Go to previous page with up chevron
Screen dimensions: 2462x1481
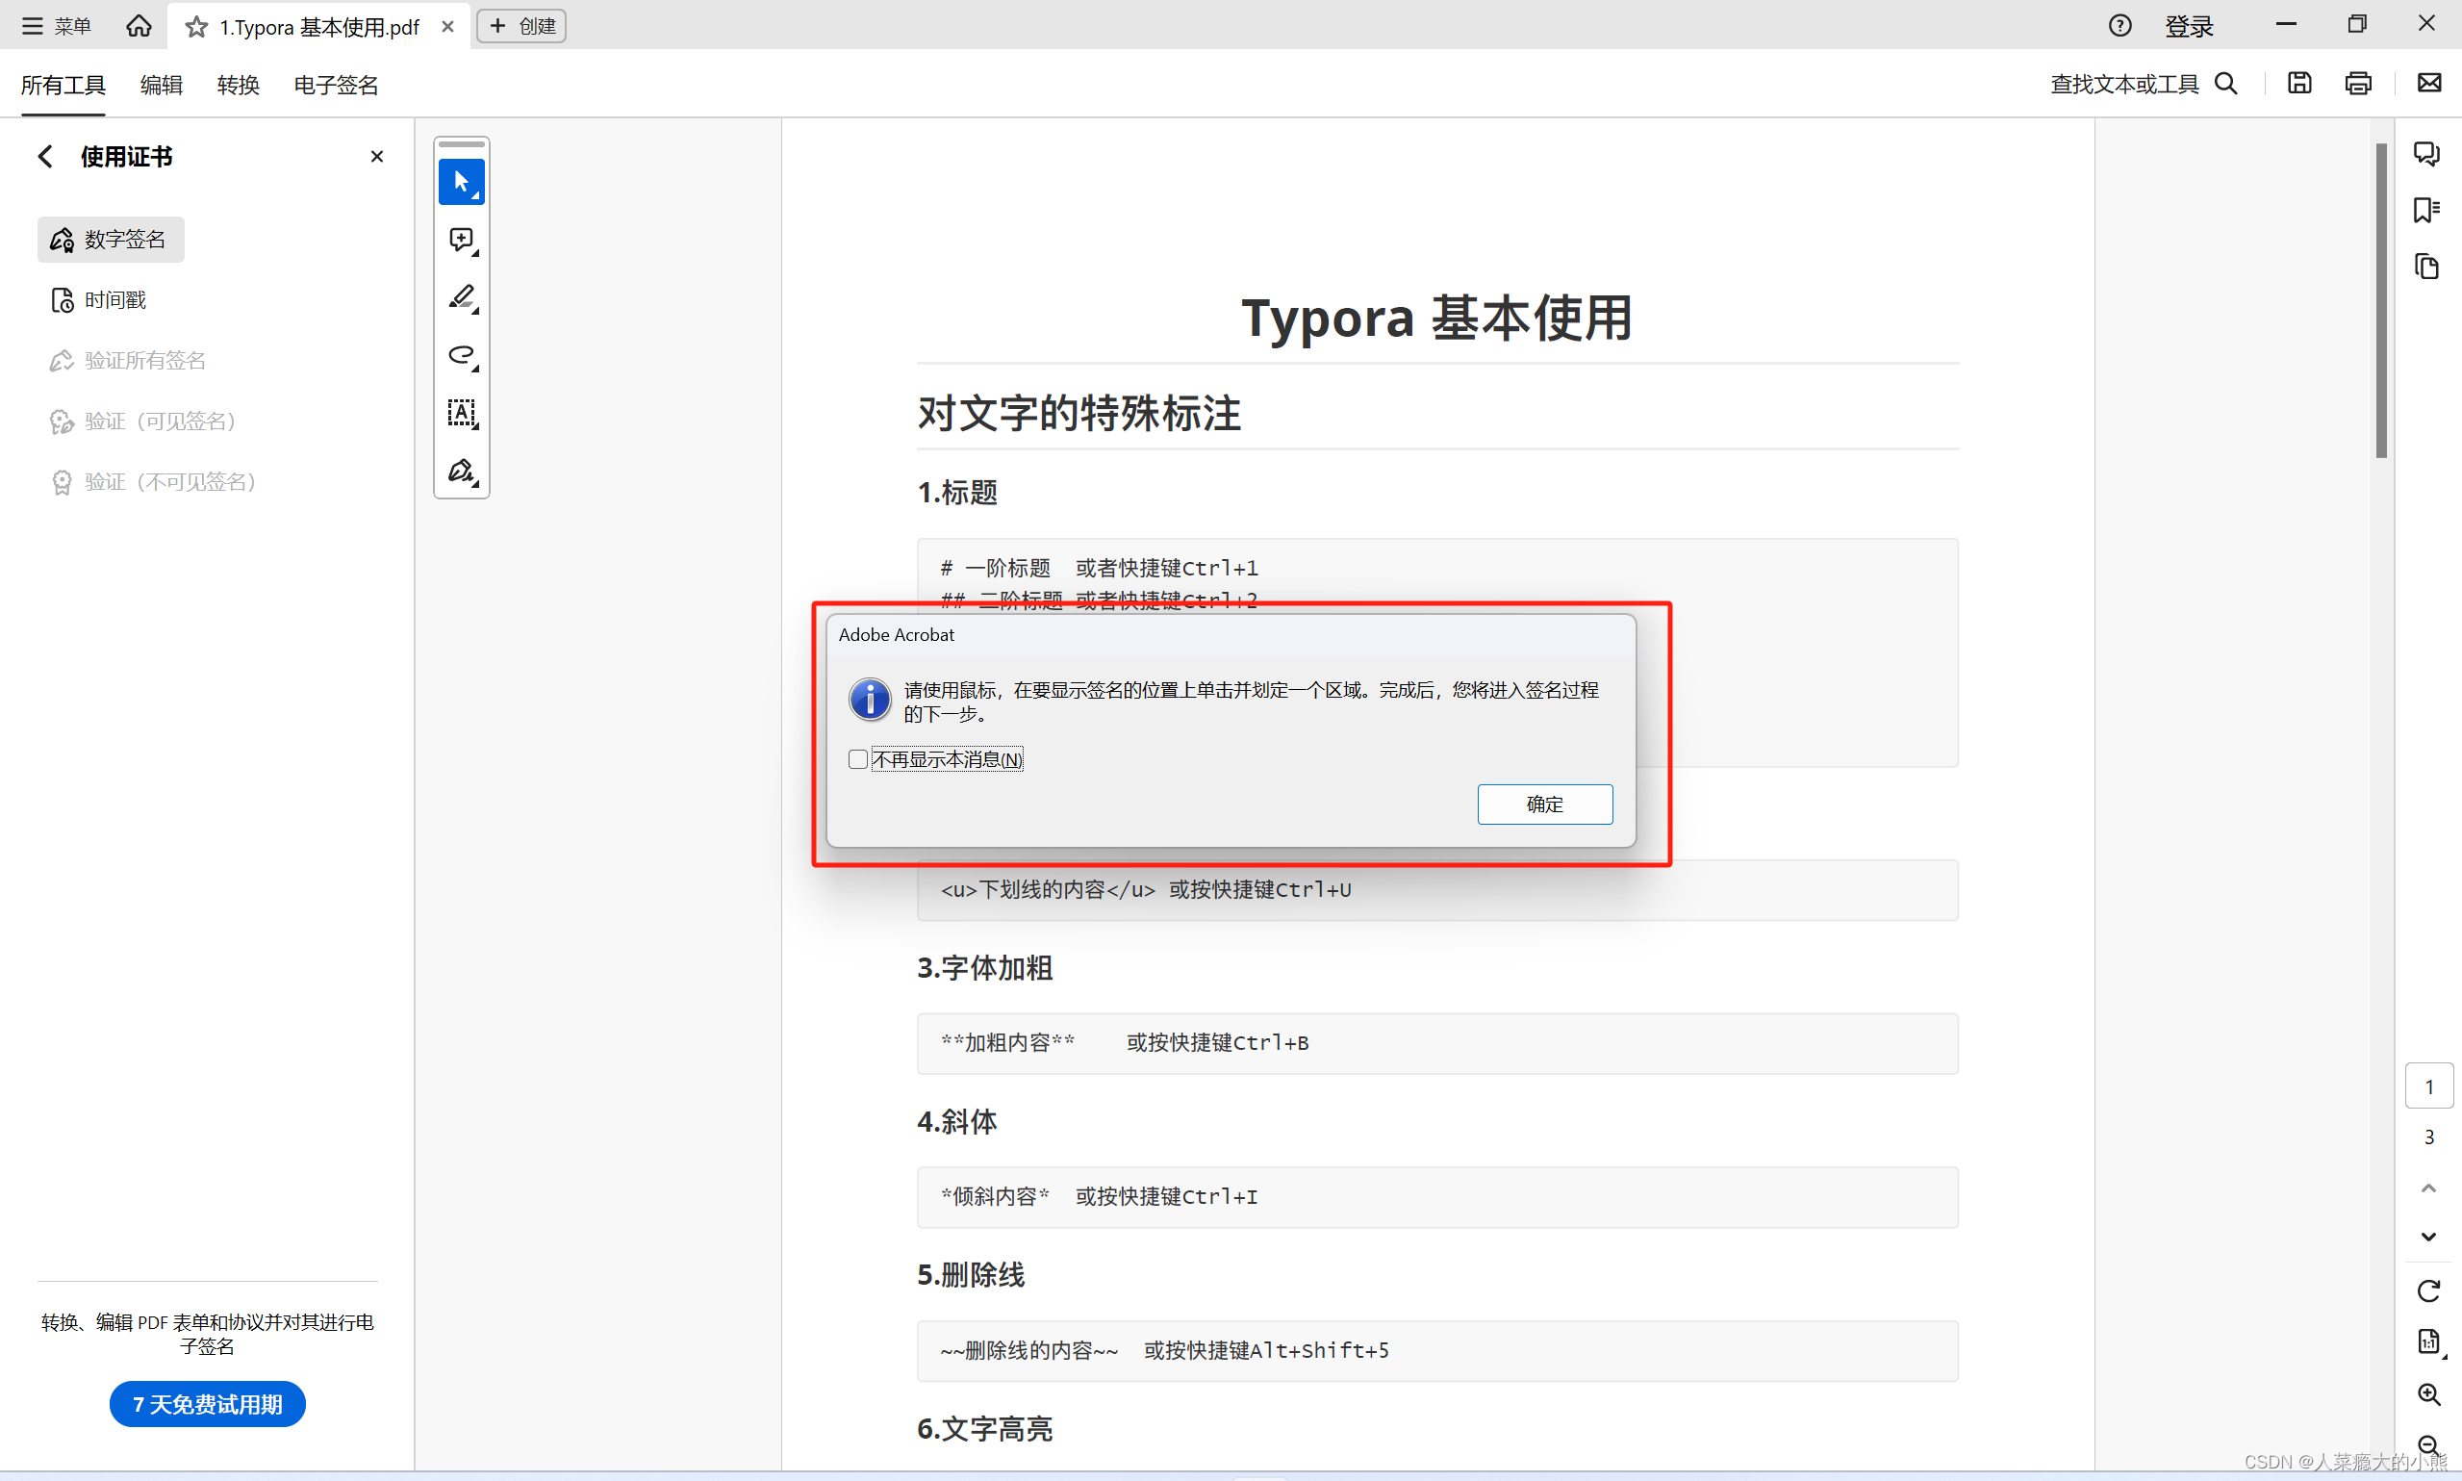pyautogui.click(x=2428, y=1187)
